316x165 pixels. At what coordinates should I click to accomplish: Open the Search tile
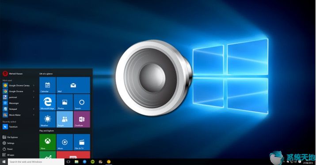(x=82, y=102)
